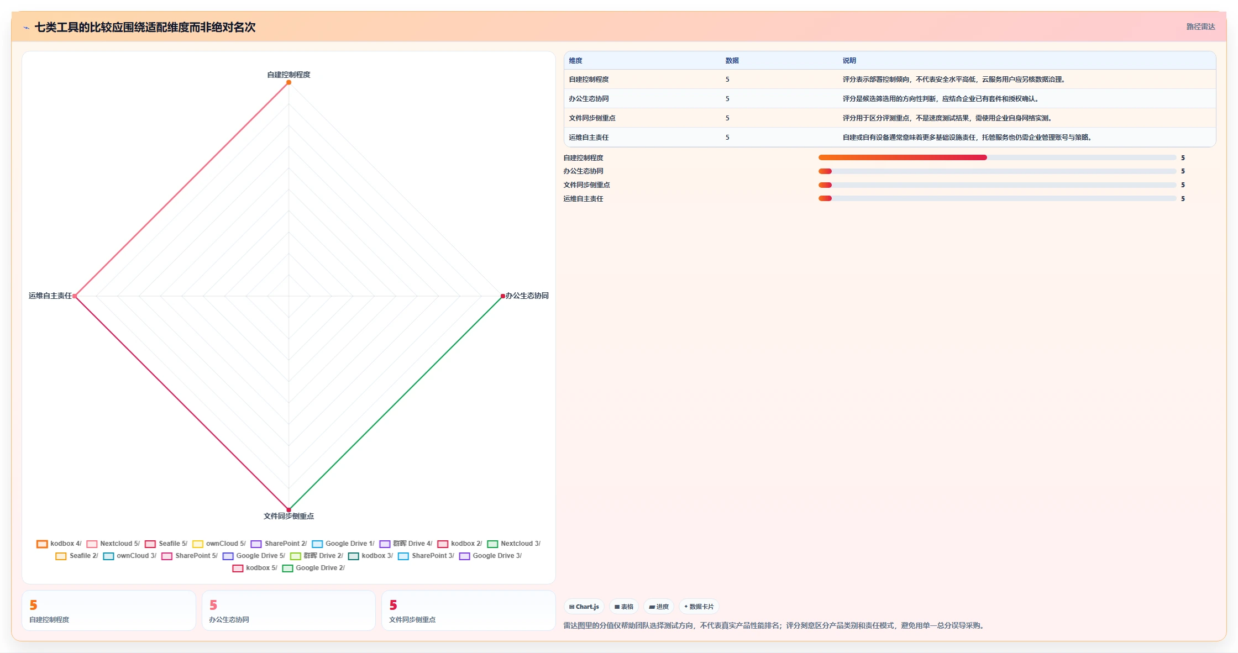Viewport: 1238px width, 653px height.
Task: Click the description starting 评分用于区分评测重点
Action: pos(947,118)
